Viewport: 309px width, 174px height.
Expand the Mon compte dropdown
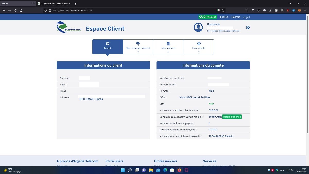pos(199,47)
